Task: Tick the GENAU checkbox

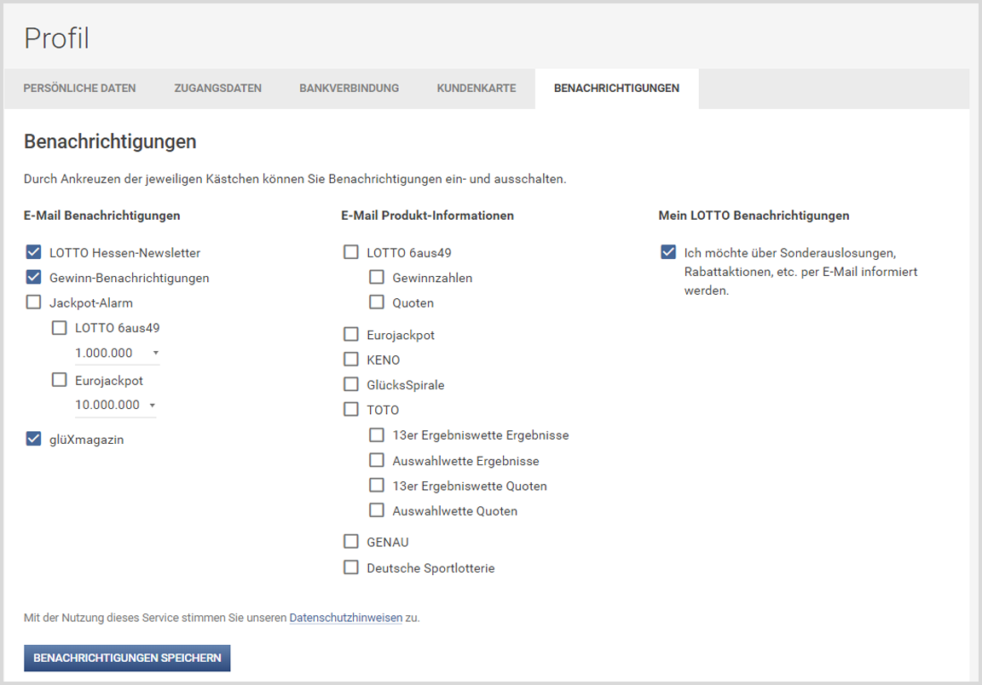Action: (351, 541)
